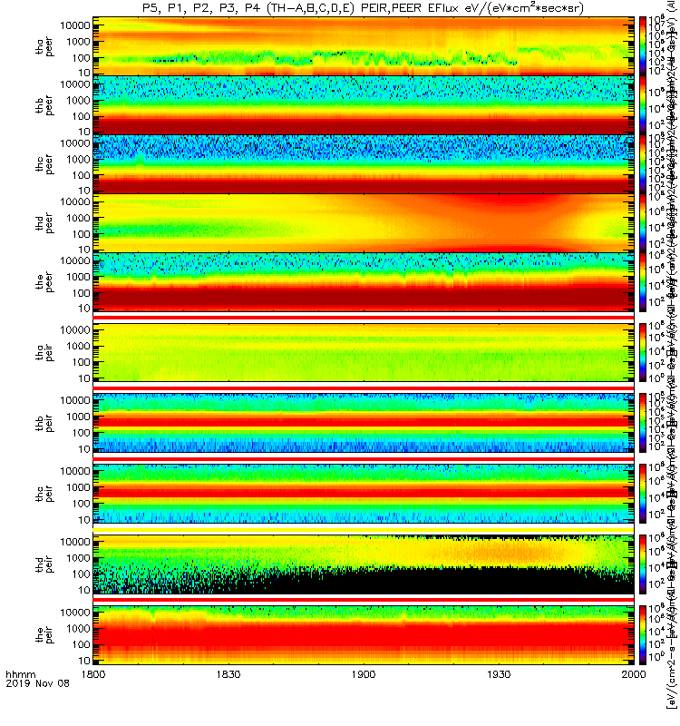This screenshot has height=726, width=680.
Task: Click the color bar beside the peer panel
Action: click(x=643, y=281)
